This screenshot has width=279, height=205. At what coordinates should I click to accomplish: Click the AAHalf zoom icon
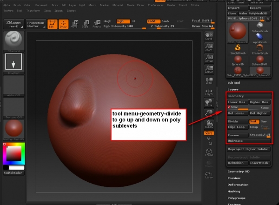tap(209, 69)
